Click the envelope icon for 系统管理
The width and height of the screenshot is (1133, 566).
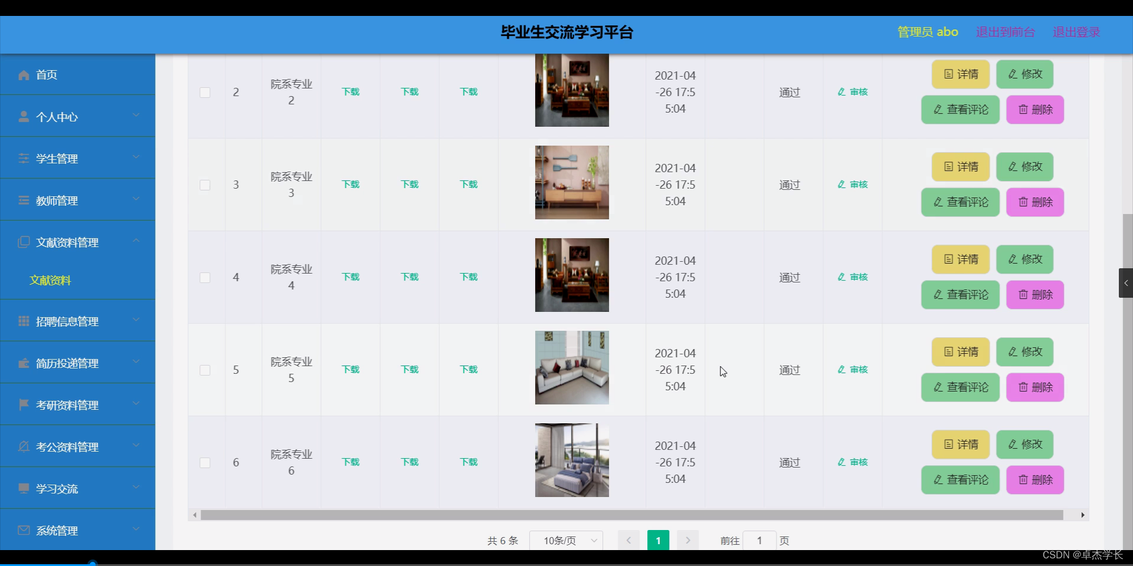click(24, 530)
